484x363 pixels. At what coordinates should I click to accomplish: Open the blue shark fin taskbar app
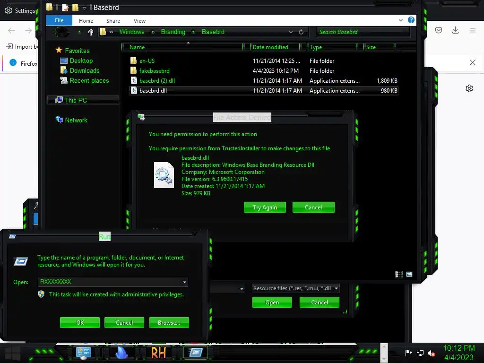click(121, 353)
